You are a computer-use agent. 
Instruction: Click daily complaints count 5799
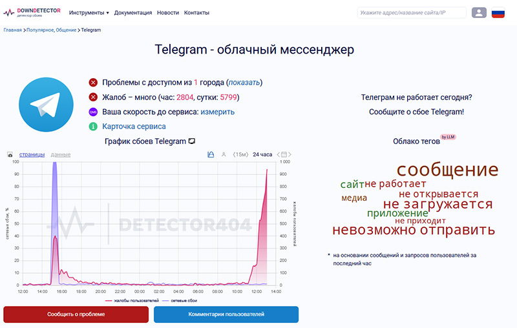(x=229, y=97)
